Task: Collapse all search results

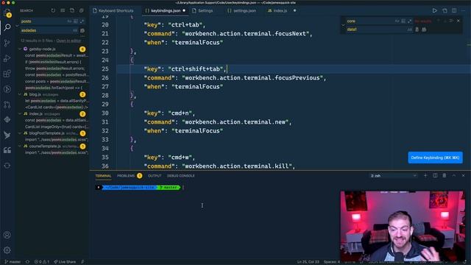Action: 82,10
